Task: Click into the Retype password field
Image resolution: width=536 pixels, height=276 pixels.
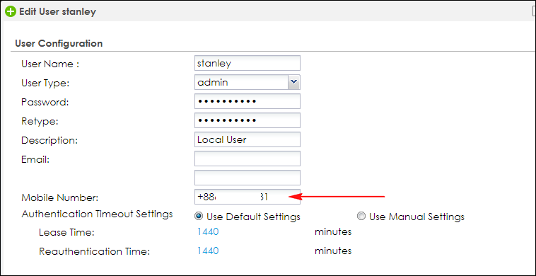Action: (x=247, y=120)
